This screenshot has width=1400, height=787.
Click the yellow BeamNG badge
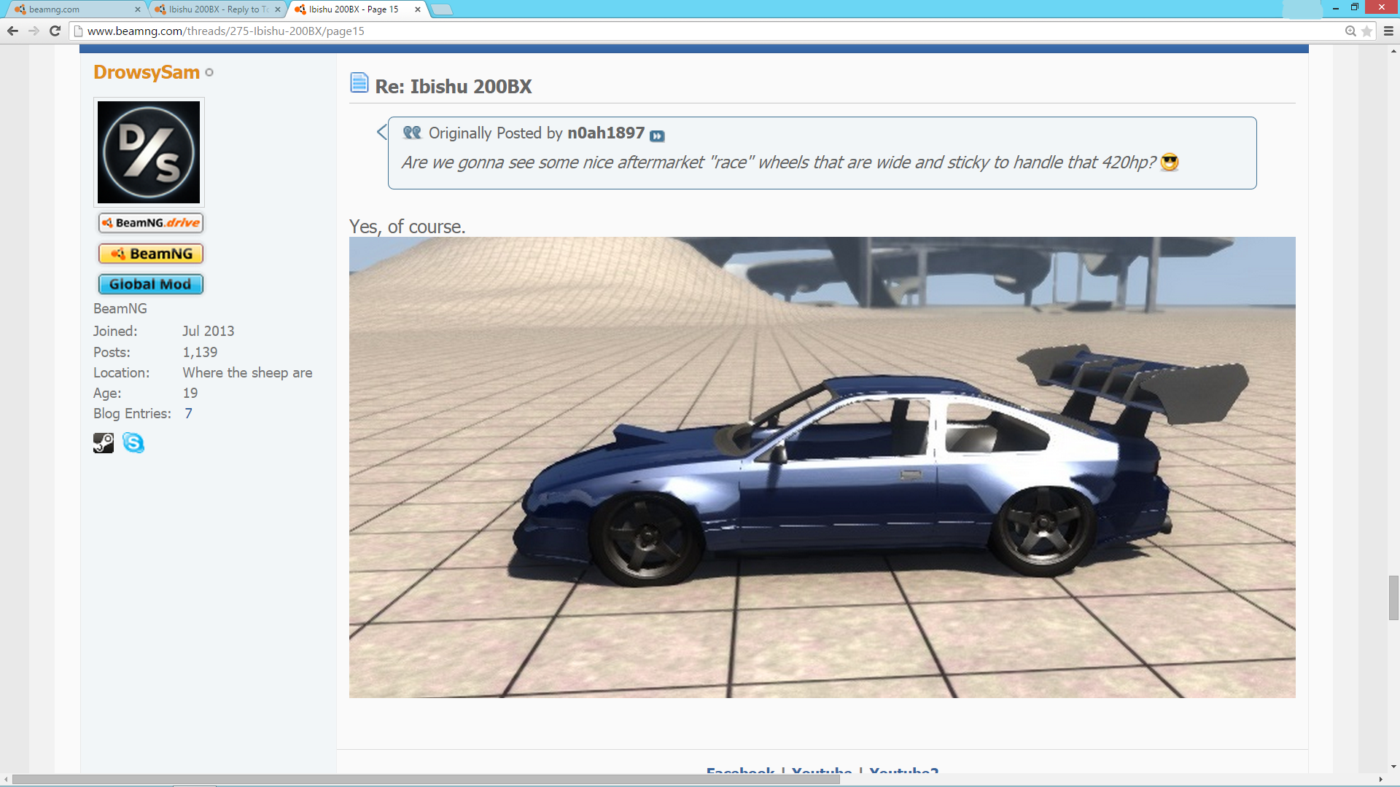pos(150,254)
